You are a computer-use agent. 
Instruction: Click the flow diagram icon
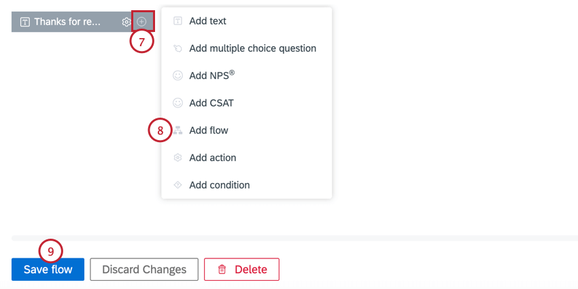pyautogui.click(x=177, y=130)
